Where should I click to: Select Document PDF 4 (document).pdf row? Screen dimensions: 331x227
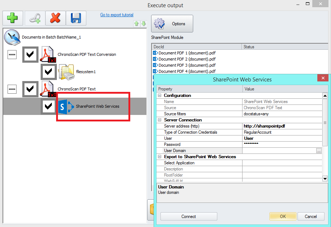click(187, 71)
